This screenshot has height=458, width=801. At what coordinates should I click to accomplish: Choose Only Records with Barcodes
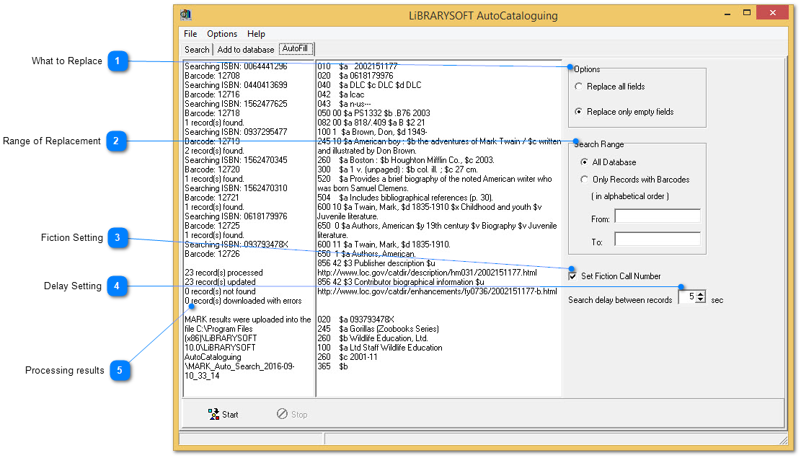(635, 180)
